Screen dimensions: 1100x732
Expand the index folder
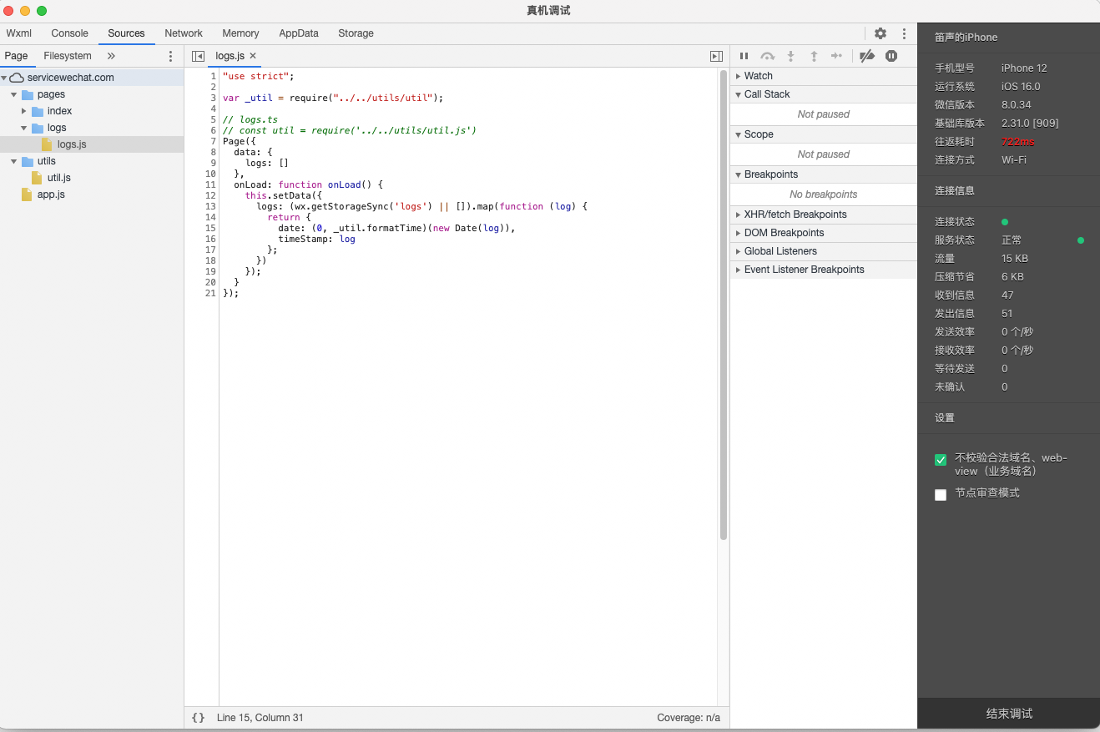click(24, 111)
